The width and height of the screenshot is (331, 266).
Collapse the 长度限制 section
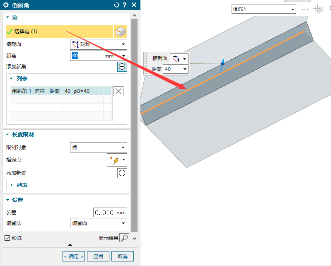[8, 135]
